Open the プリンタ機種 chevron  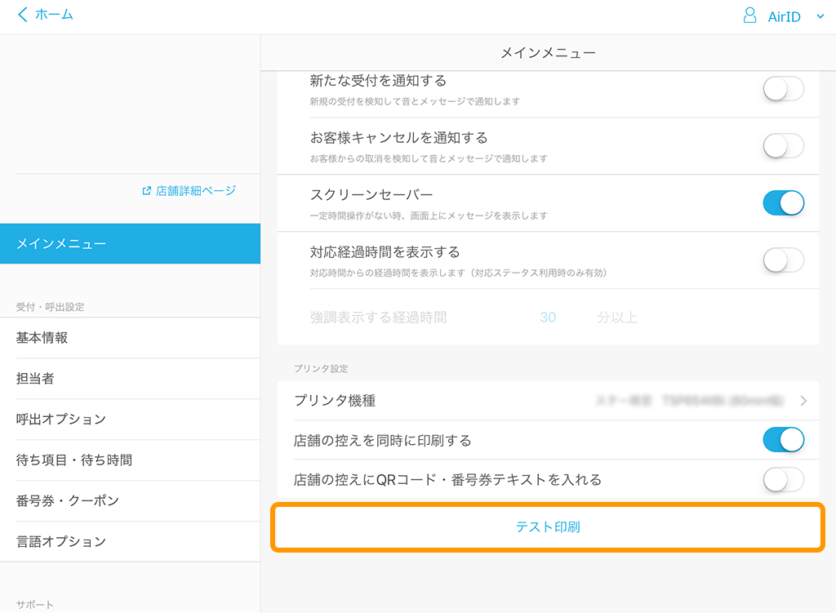coord(803,401)
